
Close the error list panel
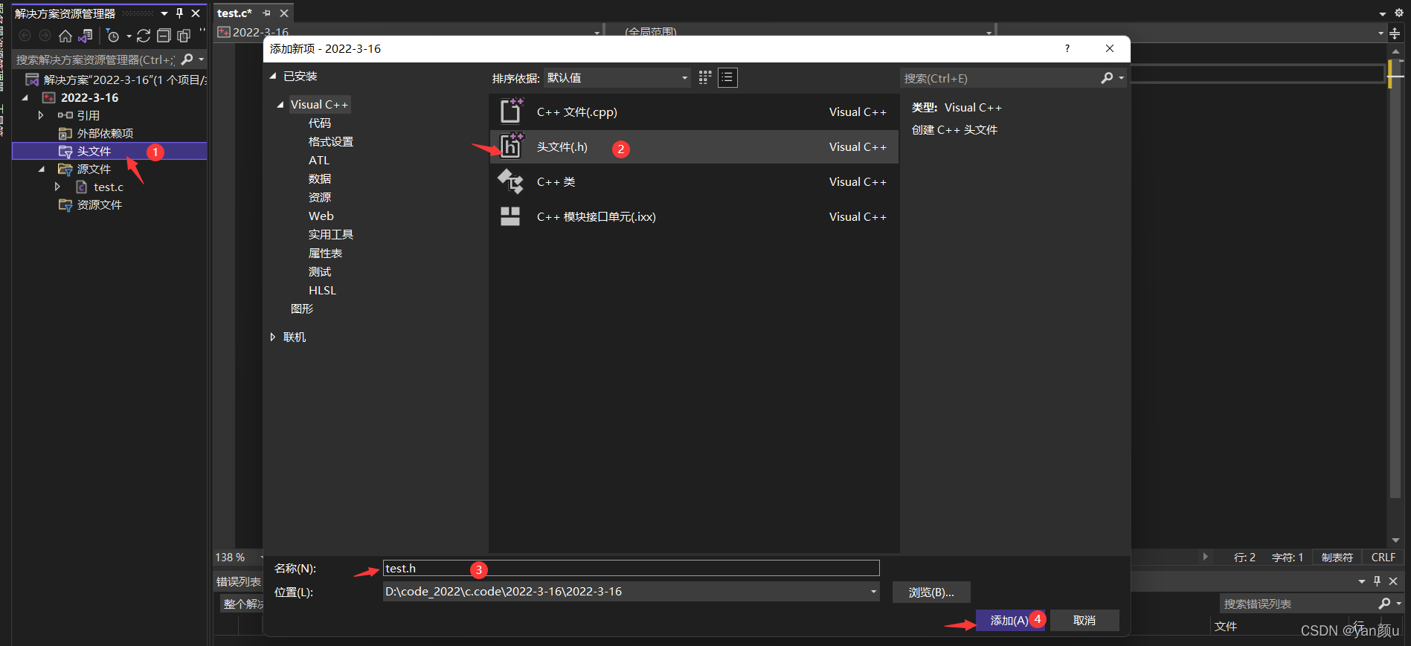(x=1393, y=581)
